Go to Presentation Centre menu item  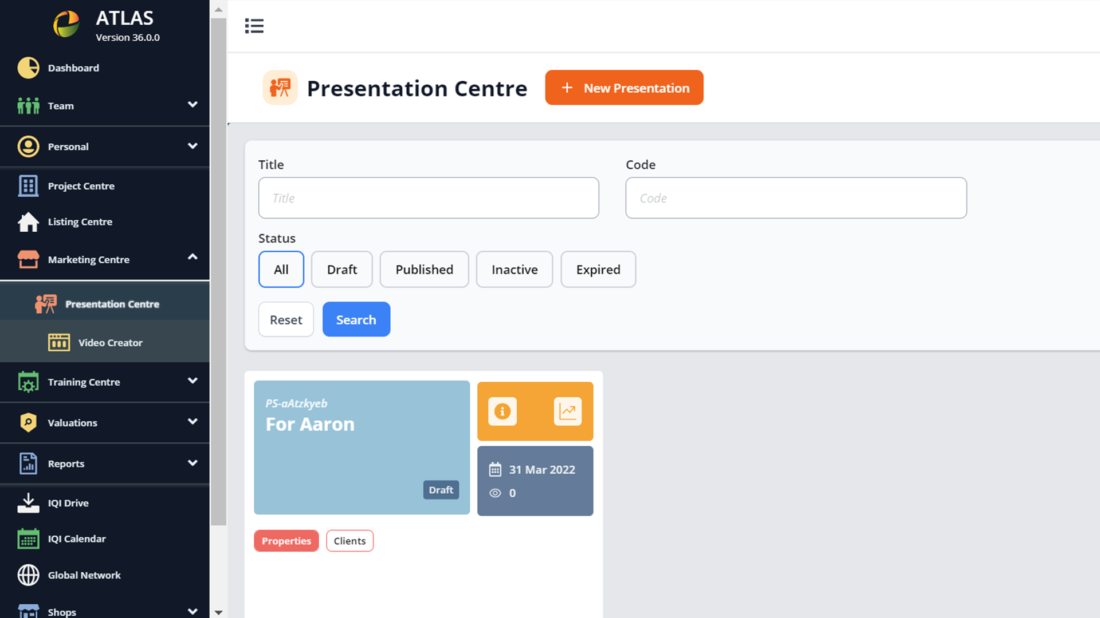click(x=112, y=304)
